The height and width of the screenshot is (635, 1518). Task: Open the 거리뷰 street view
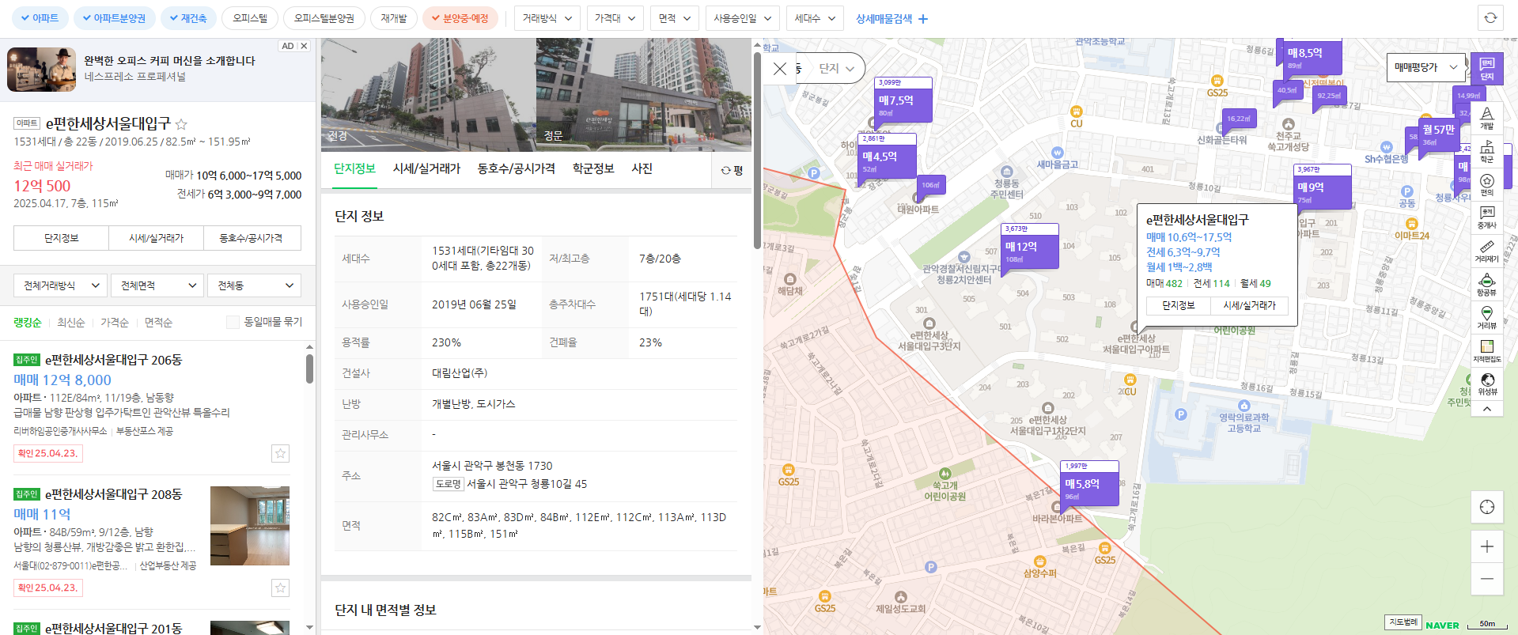pos(1487,318)
